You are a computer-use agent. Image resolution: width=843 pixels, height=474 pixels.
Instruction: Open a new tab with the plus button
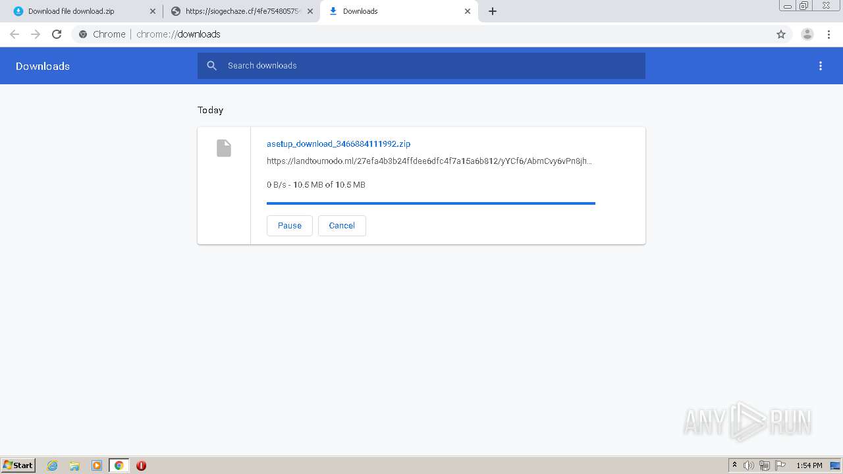pyautogui.click(x=493, y=11)
